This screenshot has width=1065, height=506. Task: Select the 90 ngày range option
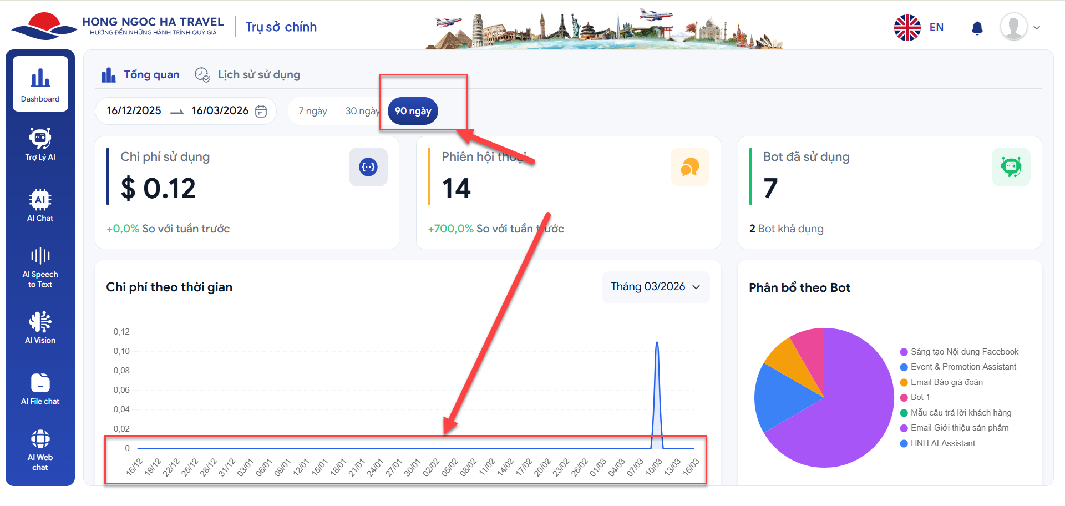(413, 111)
